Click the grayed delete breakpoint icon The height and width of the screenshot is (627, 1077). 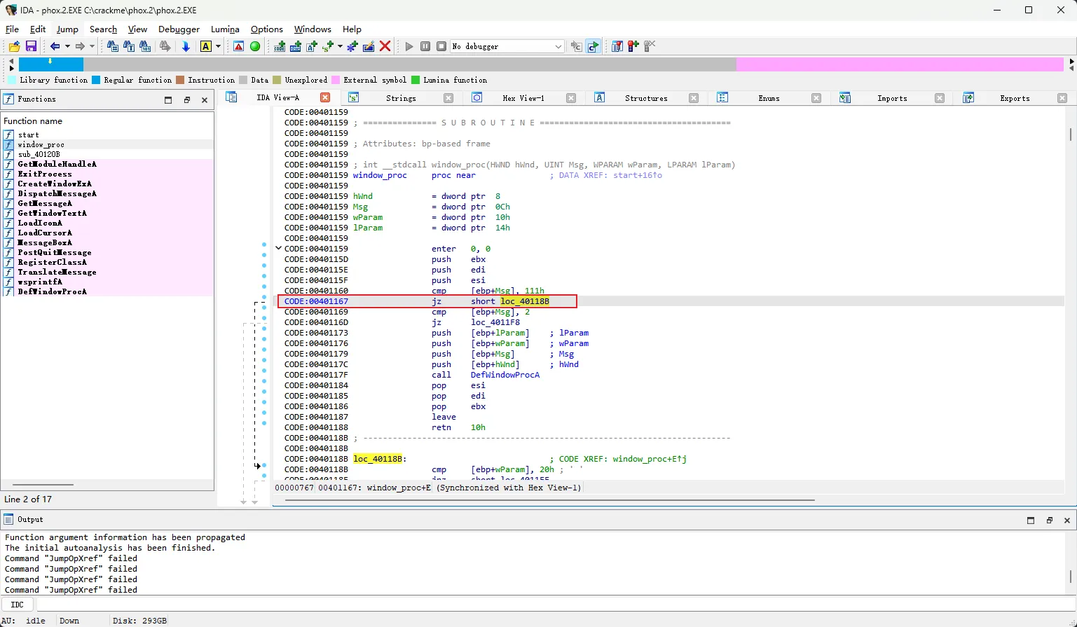(x=650, y=46)
